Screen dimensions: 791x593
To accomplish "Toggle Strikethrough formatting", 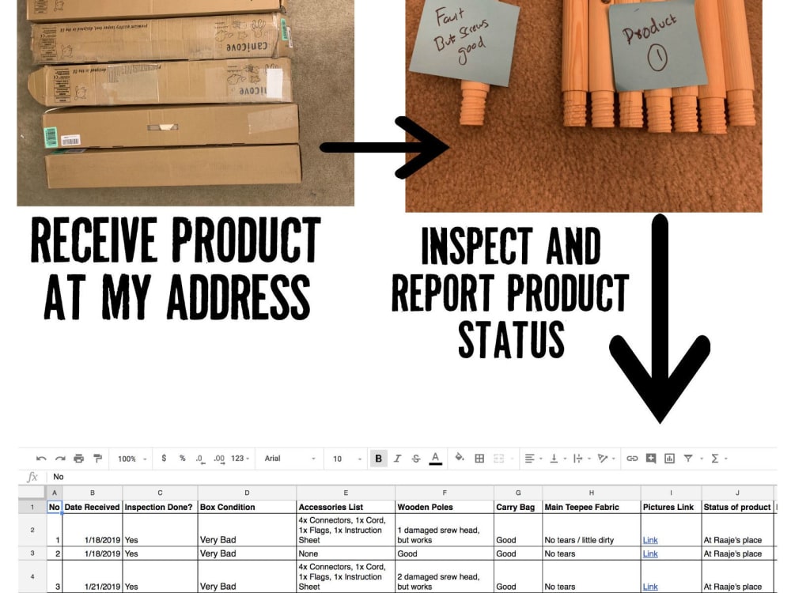I will pos(416,459).
